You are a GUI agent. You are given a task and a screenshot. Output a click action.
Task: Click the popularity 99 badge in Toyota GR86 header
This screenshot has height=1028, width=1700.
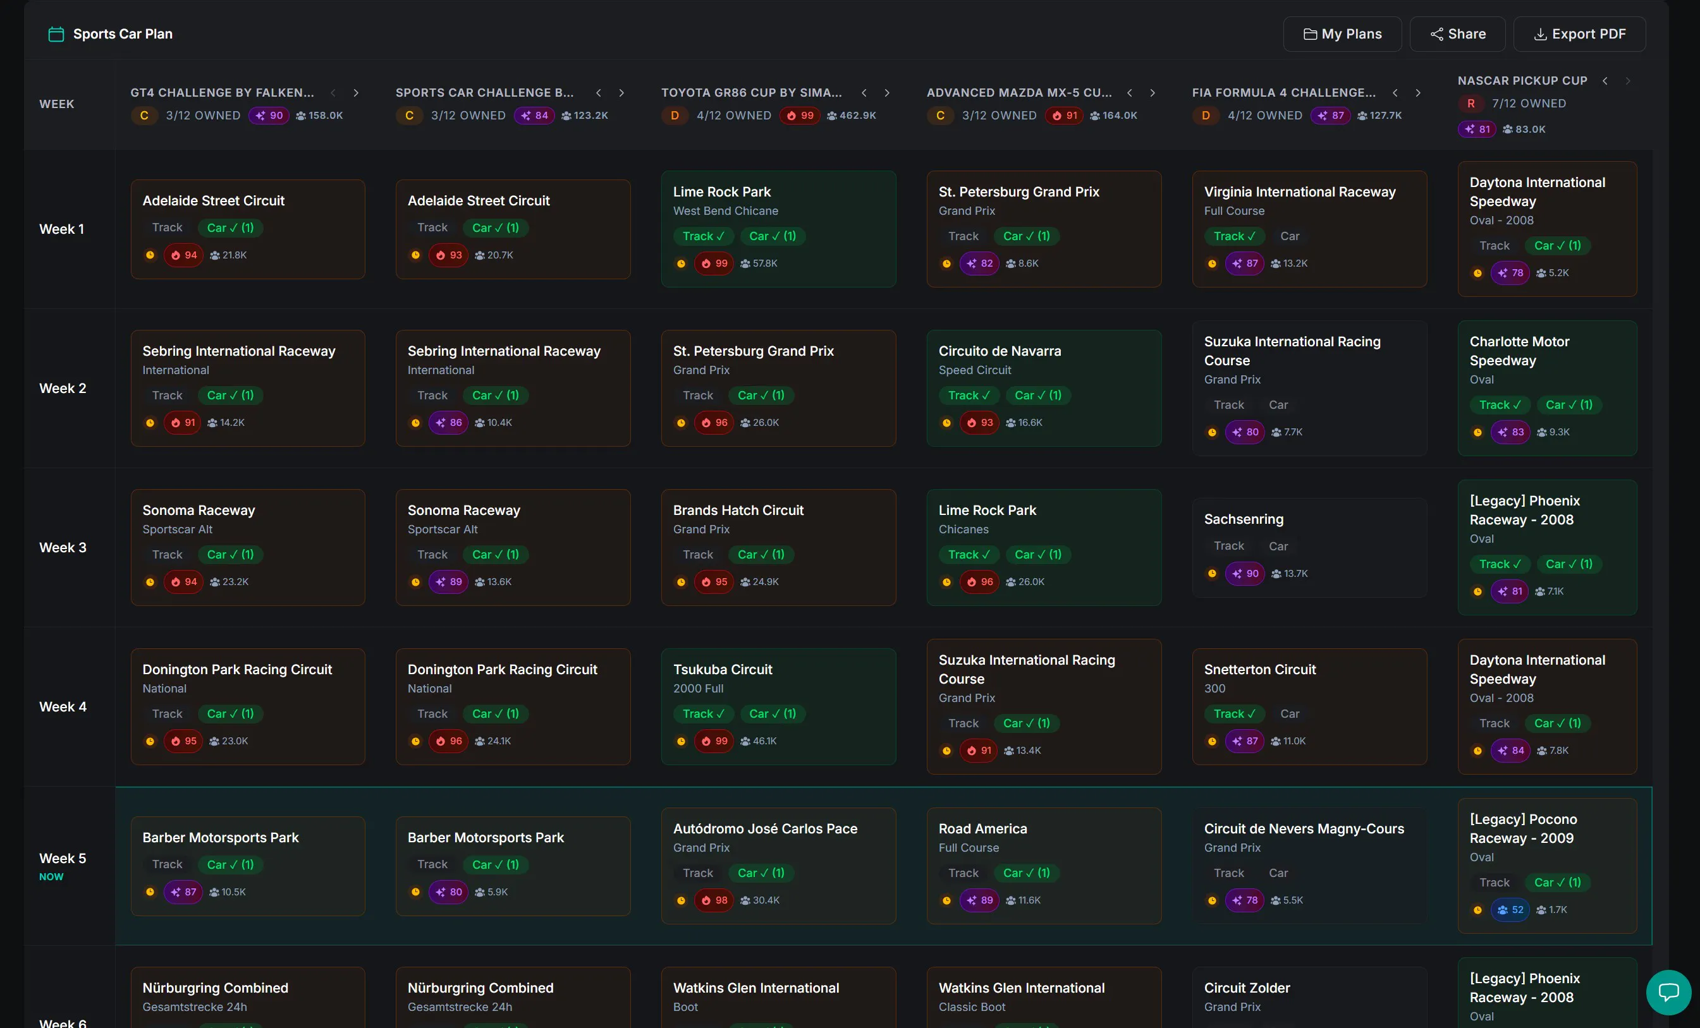800,115
